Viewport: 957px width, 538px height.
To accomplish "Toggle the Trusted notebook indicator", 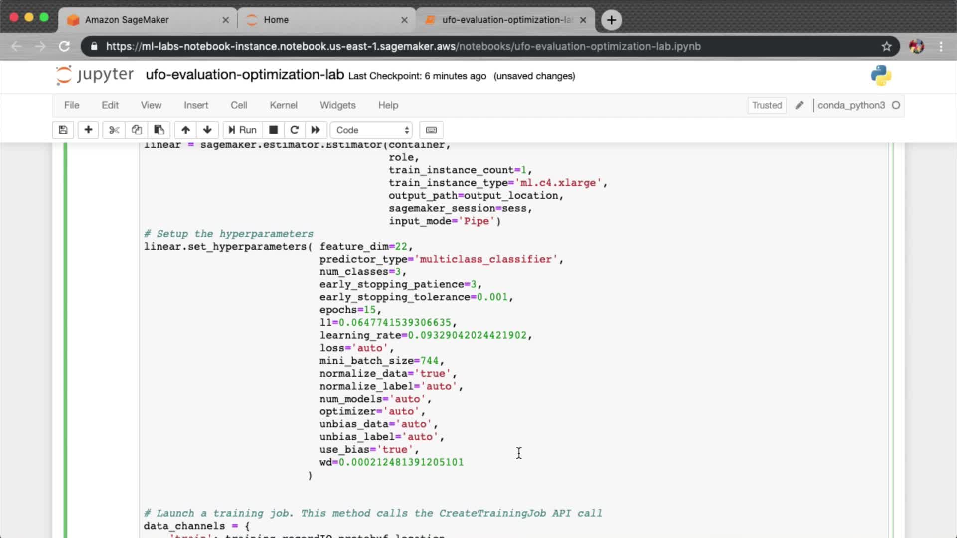I will coord(767,105).
